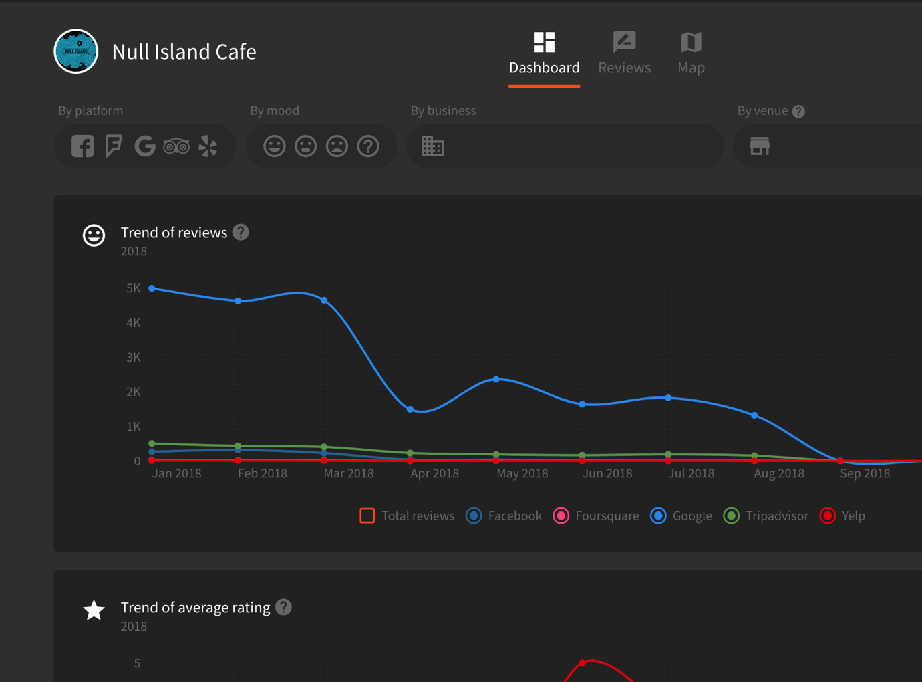The height and width of the screenshot is (682, 922).
Task: Open the By venue filter field
Action: pyautogui.click(x=828, y=146)
